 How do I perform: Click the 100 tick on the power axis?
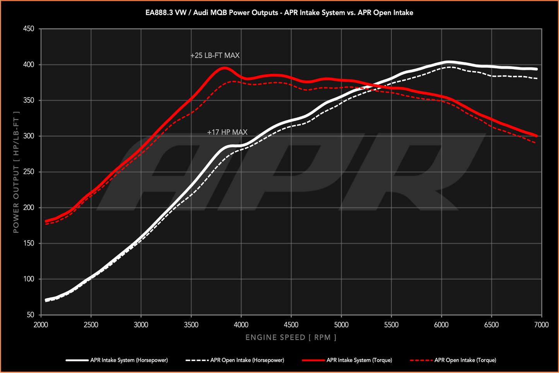(29, 279)
